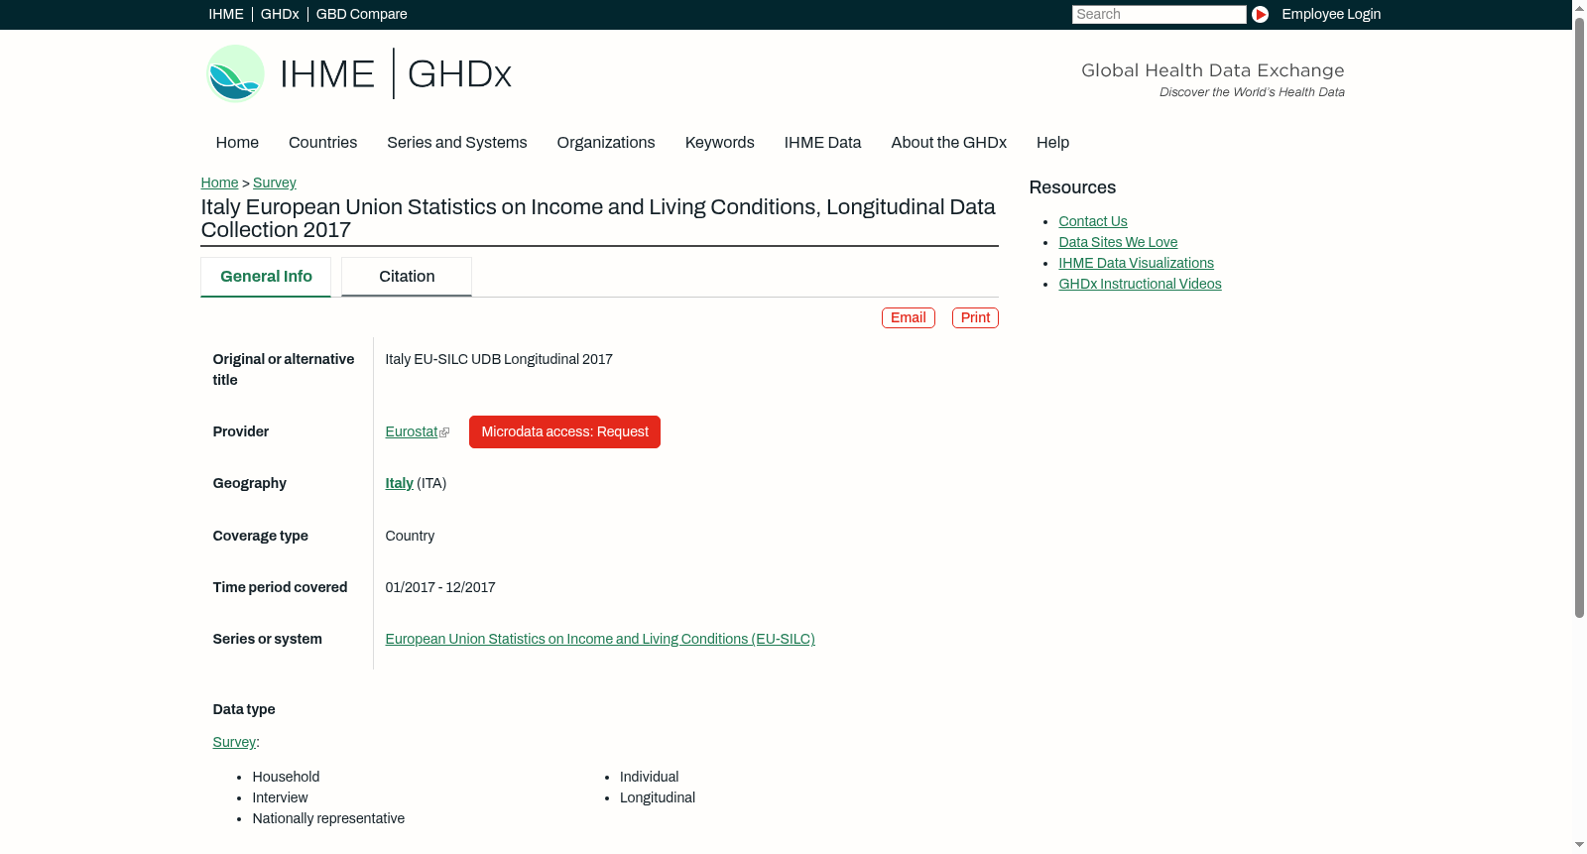The height and width of the screenshot is (854, 1587).
Task: Click the 'Data type' label
Action: click(x=244, y=709)
